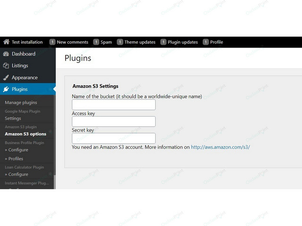Viewport: 302px width, 226px height.
Task: Click the home icon beside Test installation
Action: (6, 42)
